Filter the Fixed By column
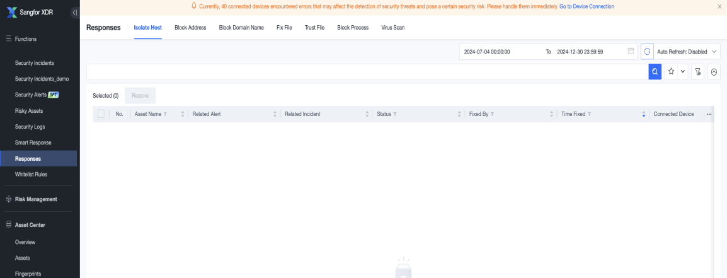 493,114
